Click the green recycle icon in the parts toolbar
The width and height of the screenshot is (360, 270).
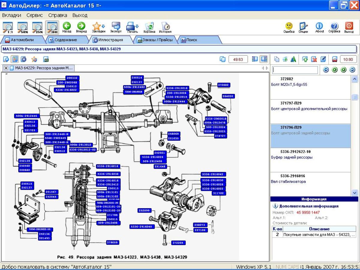[x=285, y=59]
